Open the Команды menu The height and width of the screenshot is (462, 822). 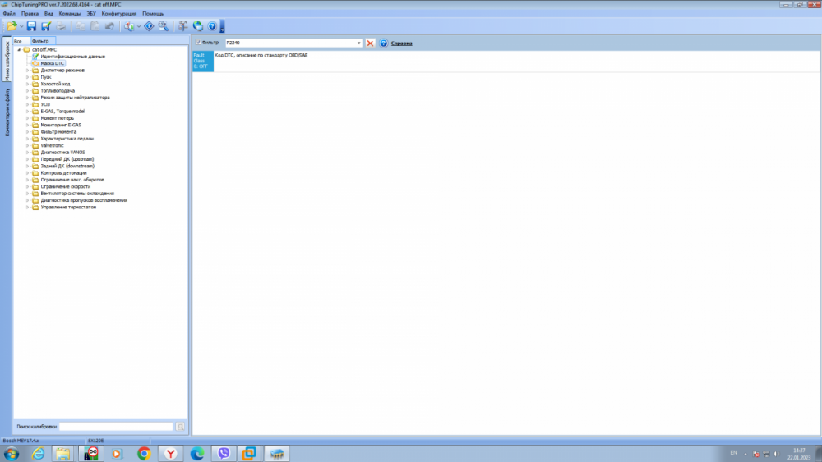pyautogui.click(x=70, y=14)
